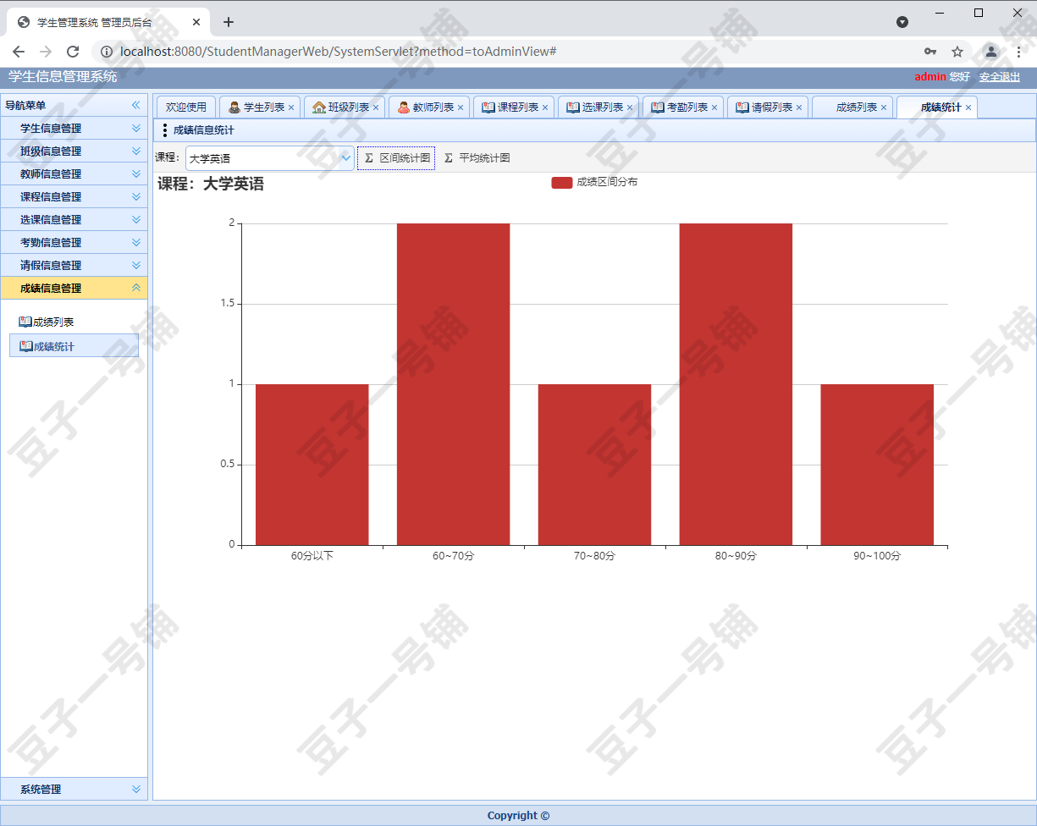Click the Σ icon on 平均统计图 button

click(x=448, y=157)
